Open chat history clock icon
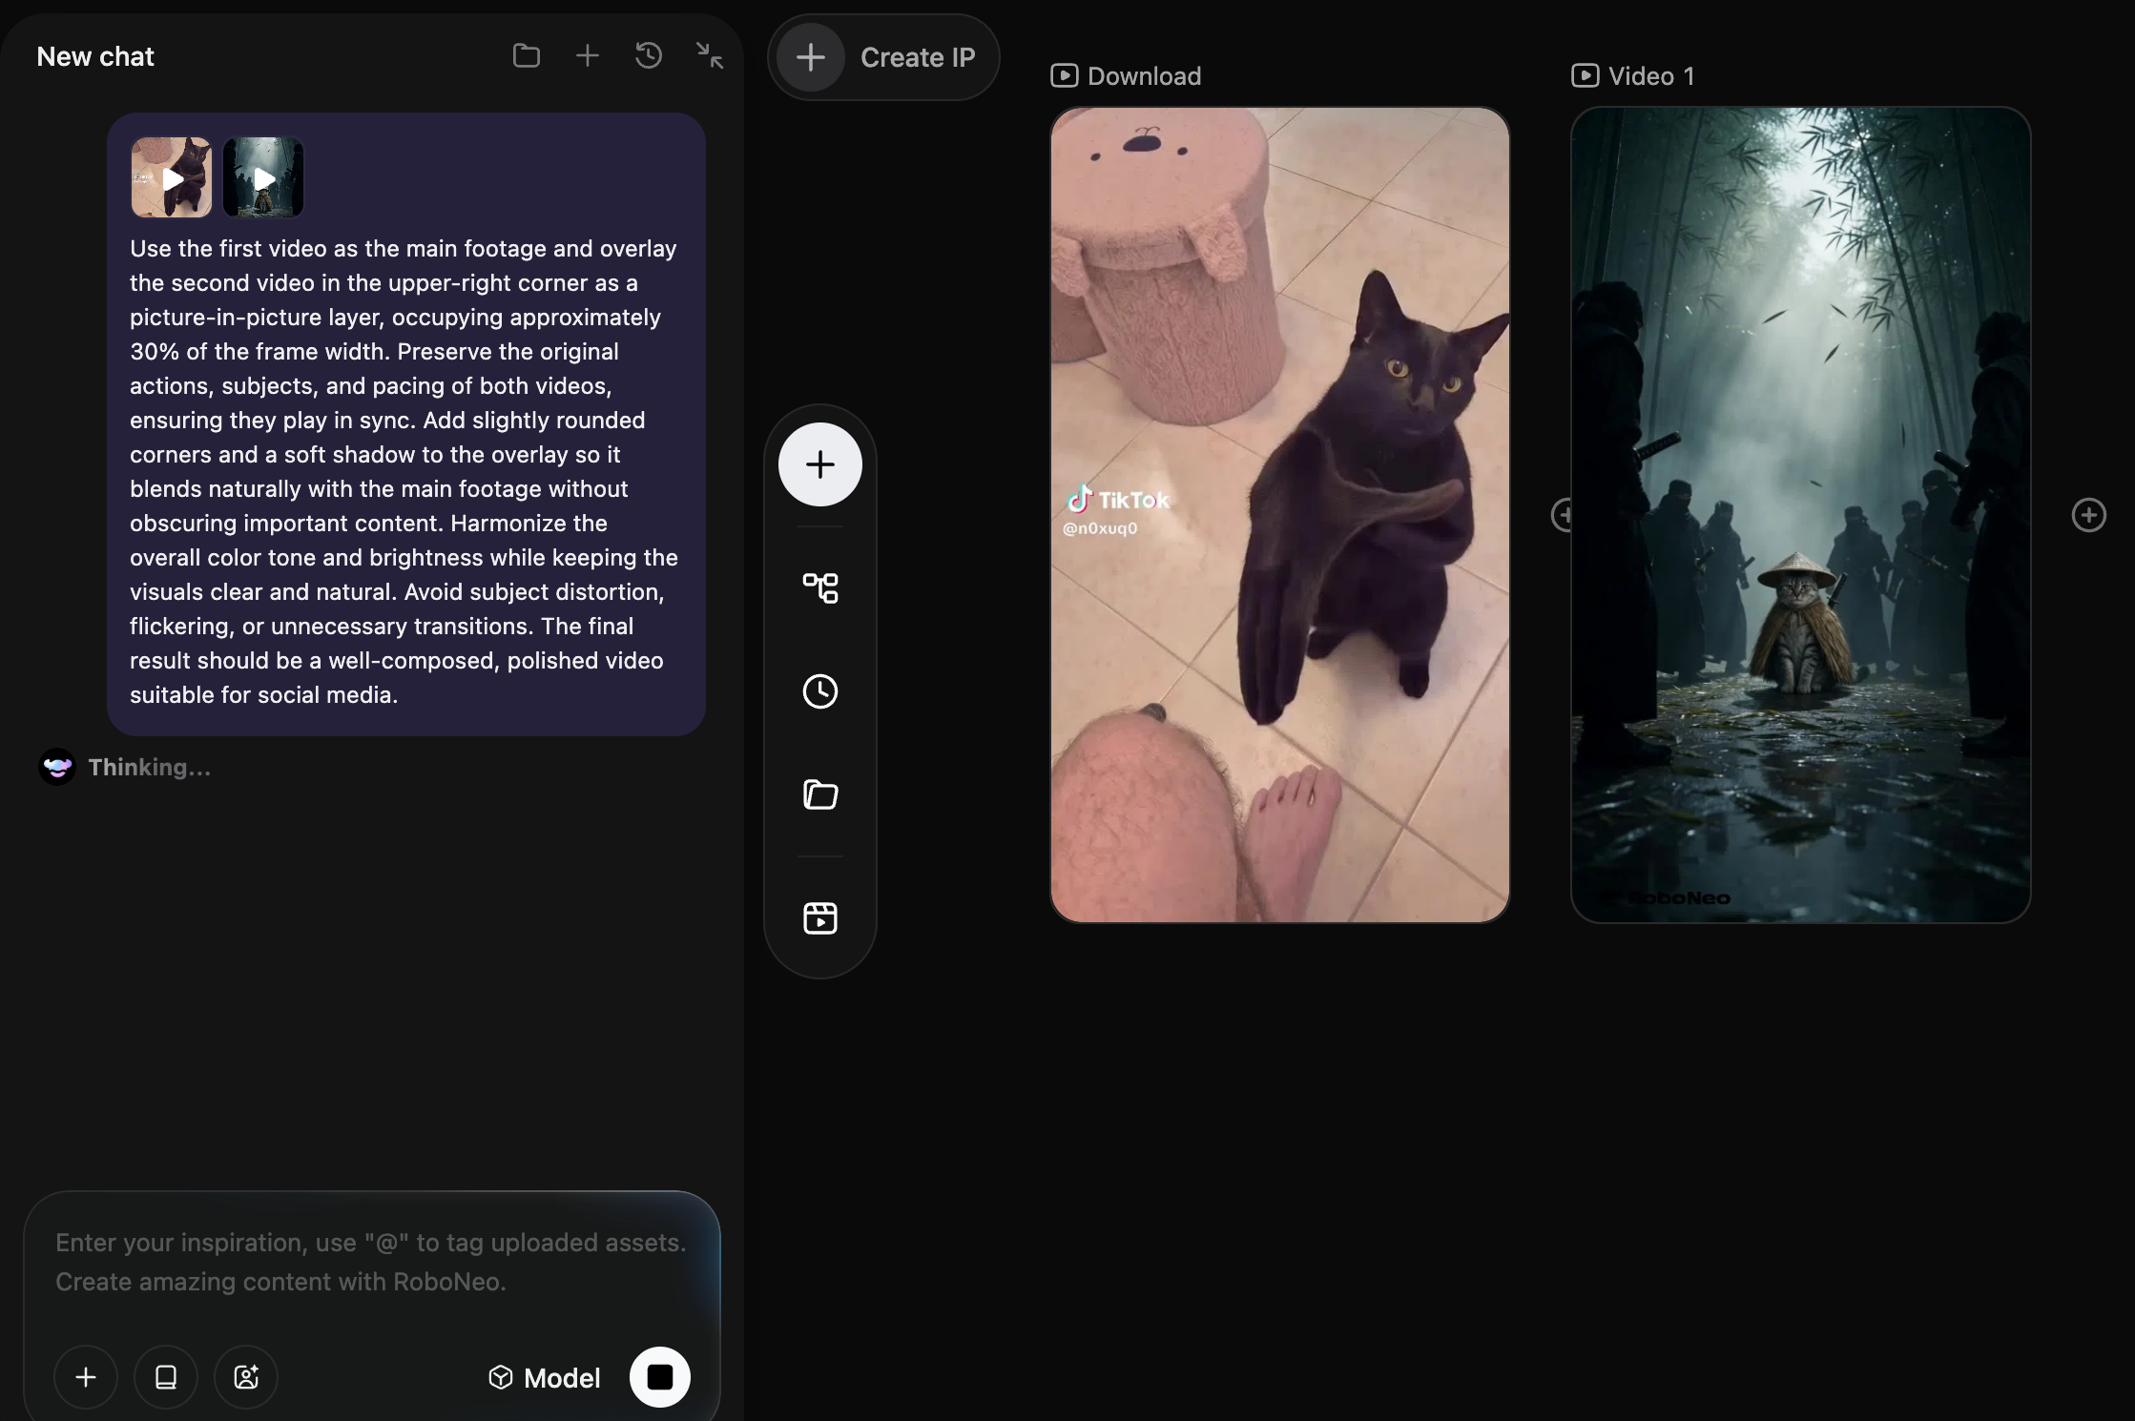 click(x=649, y=56)
